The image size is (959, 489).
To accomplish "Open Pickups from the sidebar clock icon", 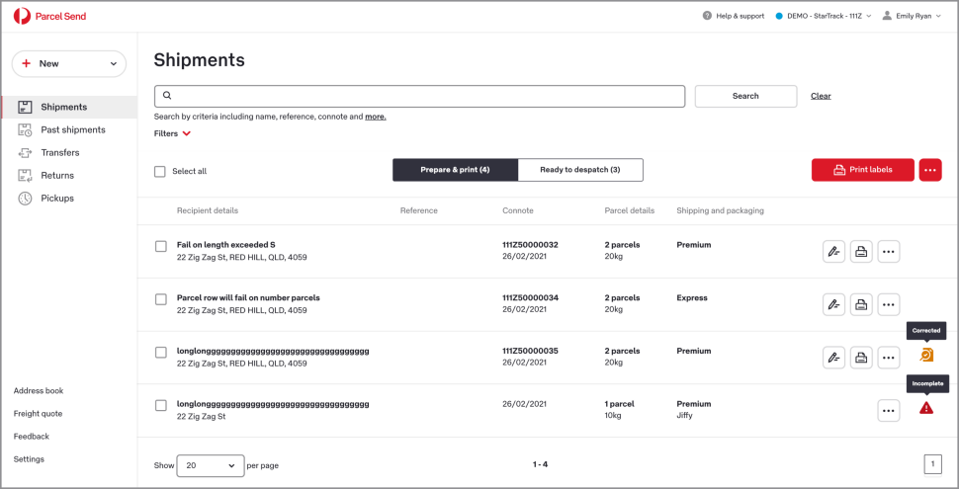I will tap(26, 199).
